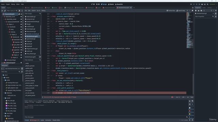The width and height of the screenshot is (218, 122).
Task: Collapse the Audio folder in FileSystem
Action: tap(4, 80)
